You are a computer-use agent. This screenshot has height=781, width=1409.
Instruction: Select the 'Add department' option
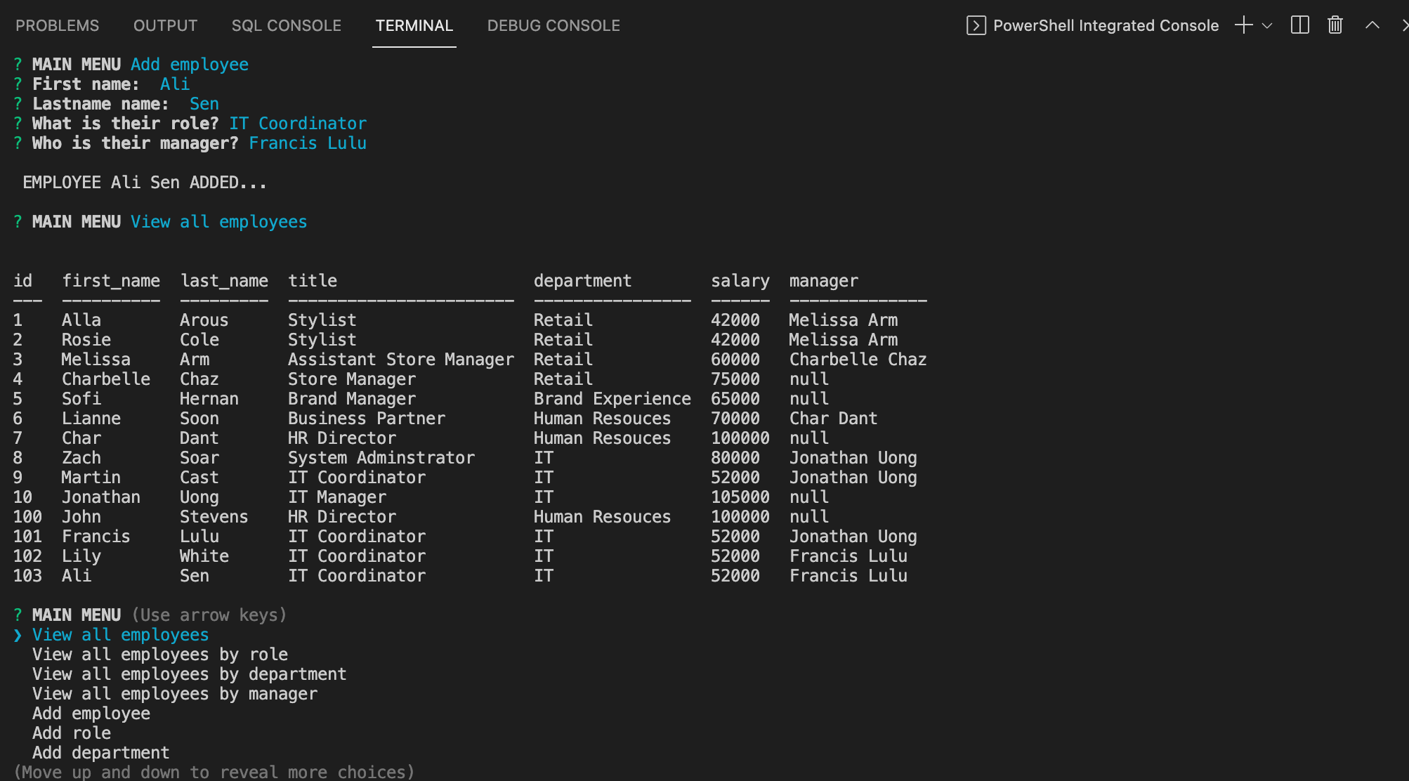tap(100, 752)
